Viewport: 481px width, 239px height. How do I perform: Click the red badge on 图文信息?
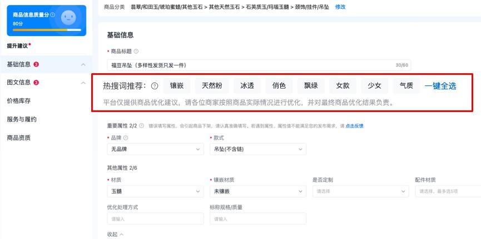36,83
